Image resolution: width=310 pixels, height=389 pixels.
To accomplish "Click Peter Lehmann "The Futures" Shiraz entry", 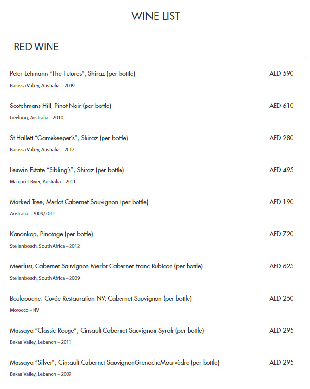I will click(72, 74).
